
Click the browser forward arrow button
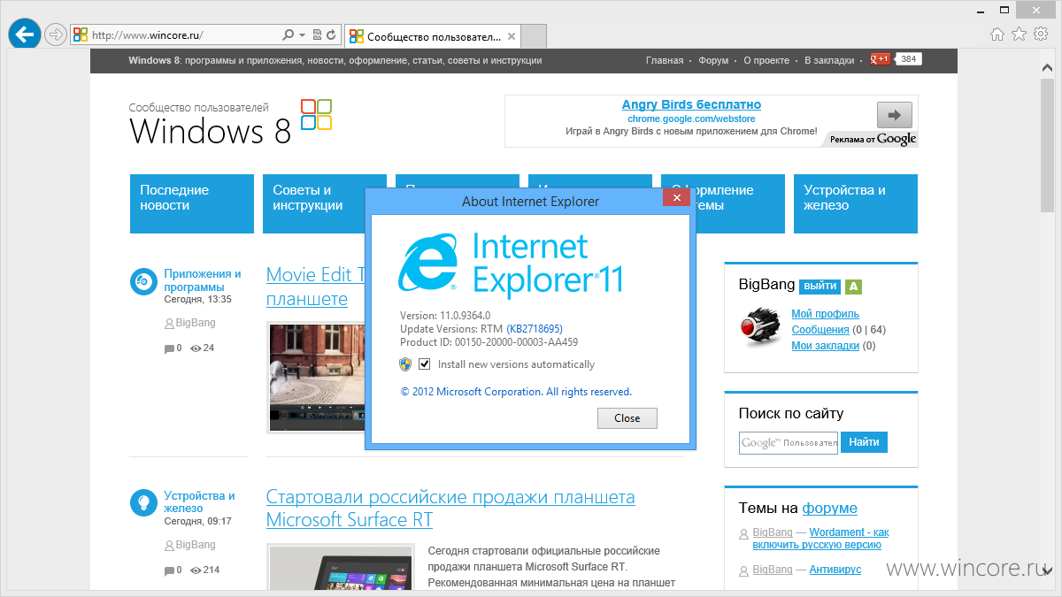56,34
